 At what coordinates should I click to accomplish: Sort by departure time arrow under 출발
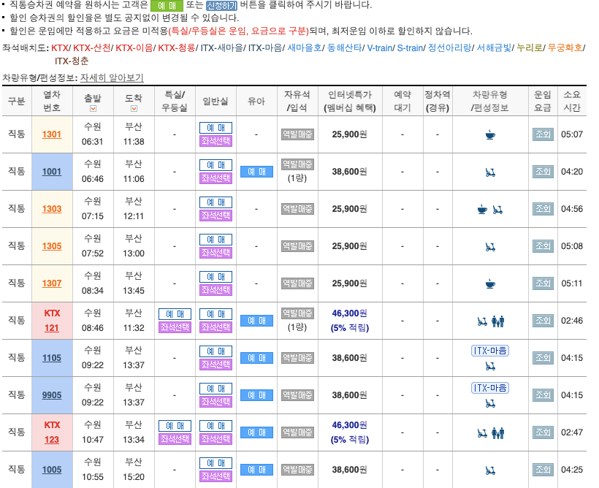[x=93, y=109]
